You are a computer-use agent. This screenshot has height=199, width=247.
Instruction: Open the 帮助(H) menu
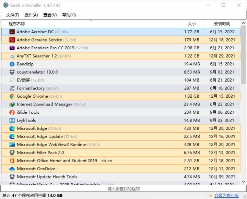[69, 15]
